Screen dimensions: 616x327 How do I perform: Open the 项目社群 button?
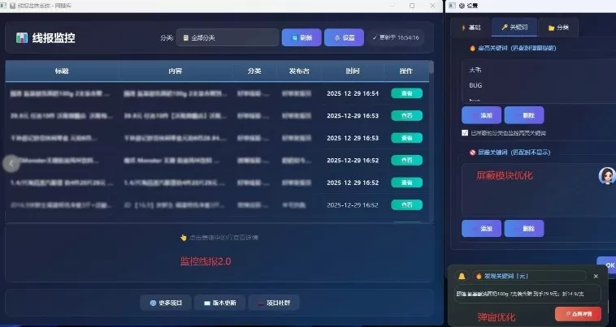(274, 303)
